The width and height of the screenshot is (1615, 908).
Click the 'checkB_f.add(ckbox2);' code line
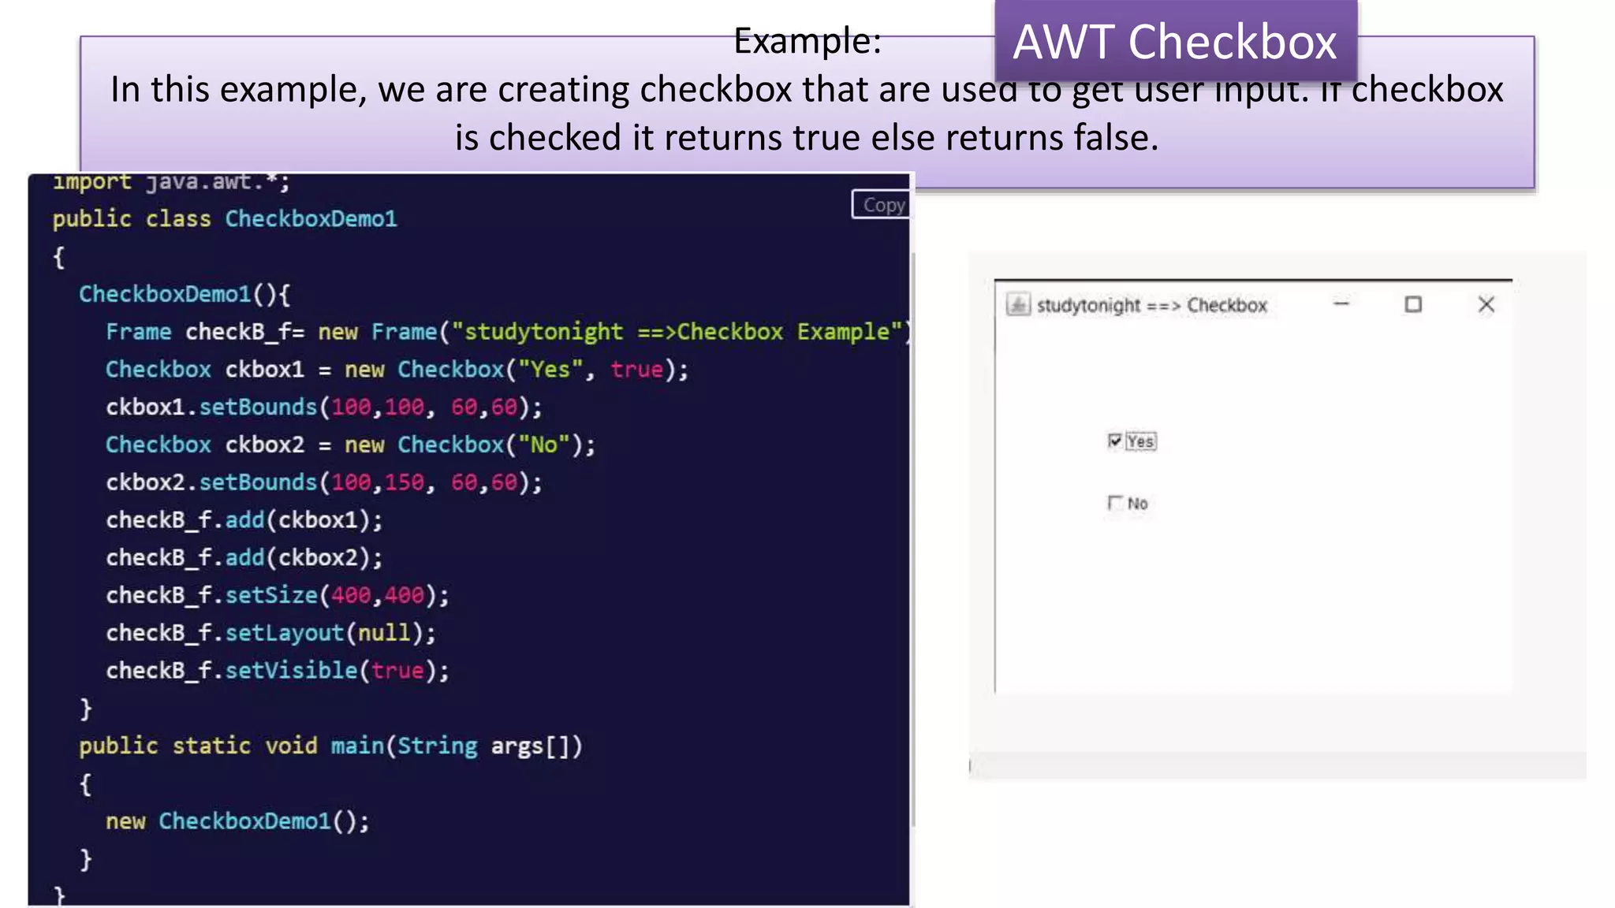[x=244, y=558]
